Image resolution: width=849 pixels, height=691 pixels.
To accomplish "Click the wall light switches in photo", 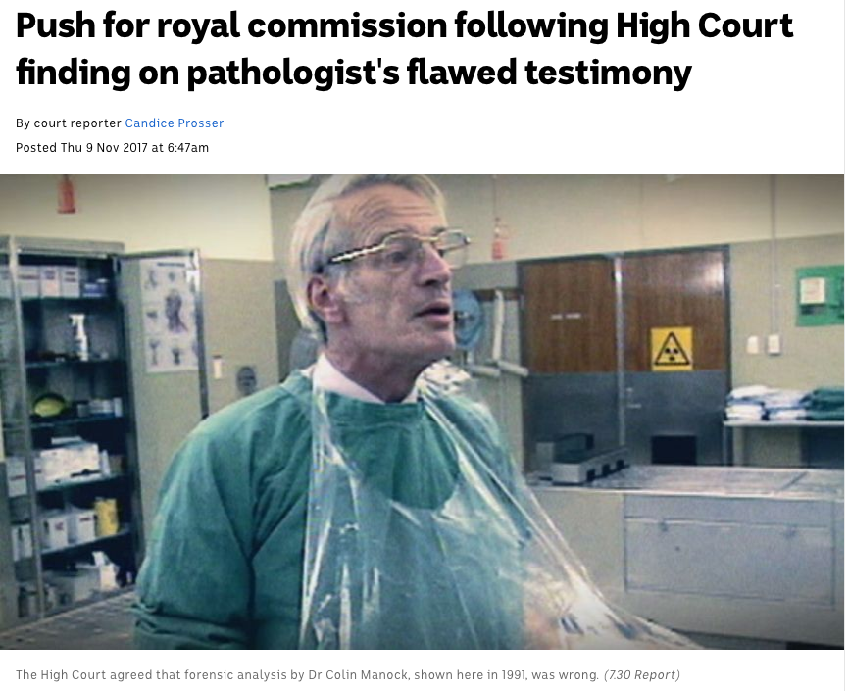I will pos(764,344).
